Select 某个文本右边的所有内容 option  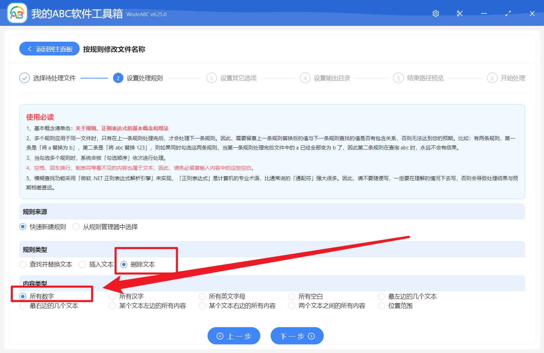pyautogui.click(x=237, y=305)
